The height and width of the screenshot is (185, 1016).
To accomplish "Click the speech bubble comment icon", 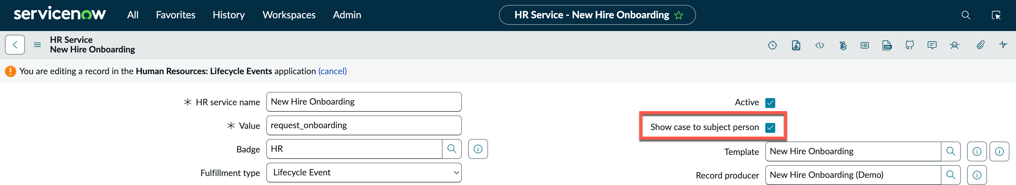I will 932,45.
